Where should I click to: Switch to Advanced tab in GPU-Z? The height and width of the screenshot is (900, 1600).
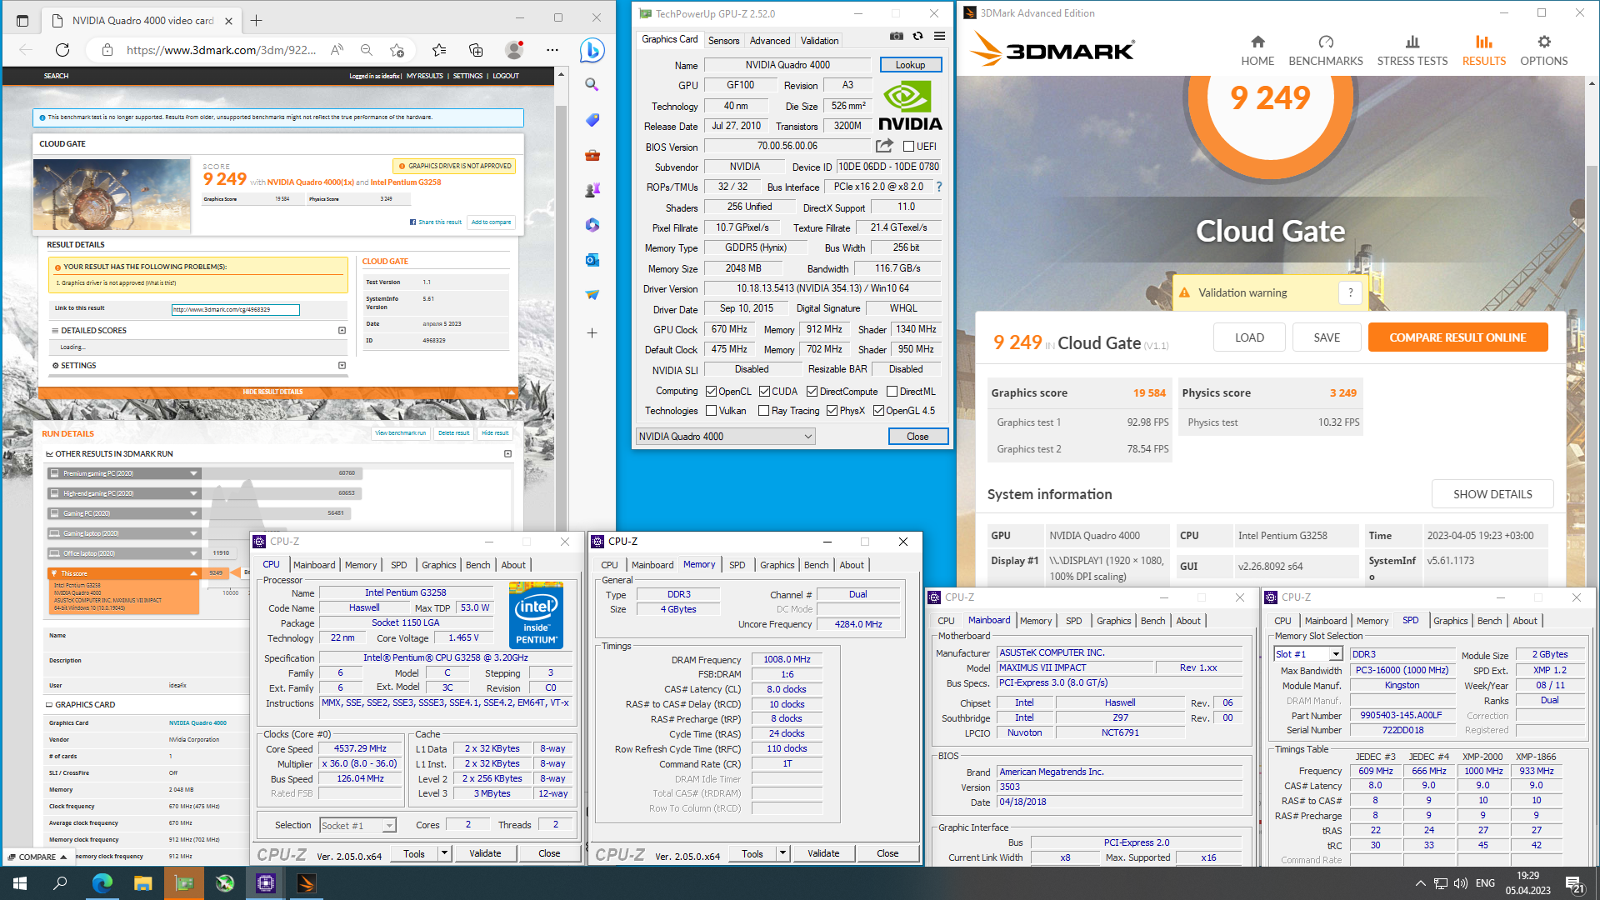(770, 41)
